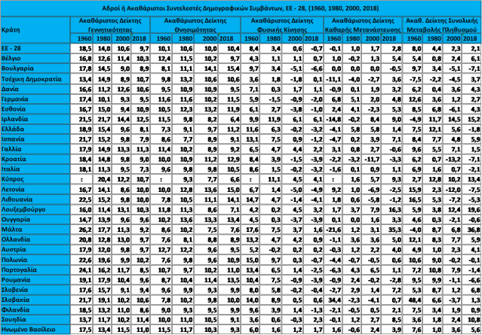Click the Σλοβακία row label
Image resolution: width=482 pixels, height=335 pixels.
click(x=18, y=298)
